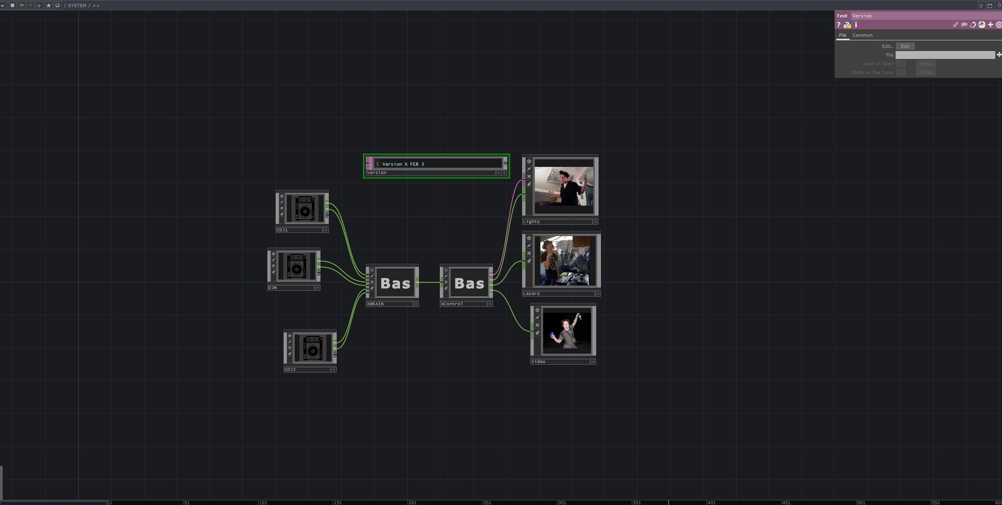Screen dimensions: 1002x505
Task: Click the Python logo language icon
Action: (982, 25)
